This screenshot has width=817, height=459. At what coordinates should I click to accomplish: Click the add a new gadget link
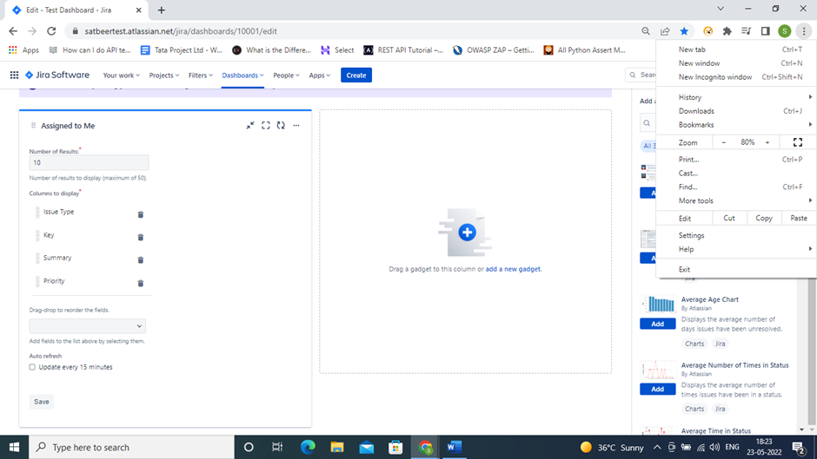[x=513, y=269]
